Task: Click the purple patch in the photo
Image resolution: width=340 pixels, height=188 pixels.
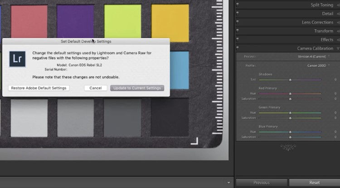Action: (x=75, y=21)
